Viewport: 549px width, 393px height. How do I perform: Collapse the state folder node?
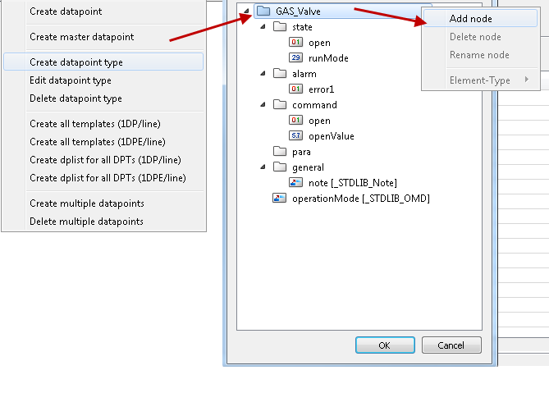[263, 27]
